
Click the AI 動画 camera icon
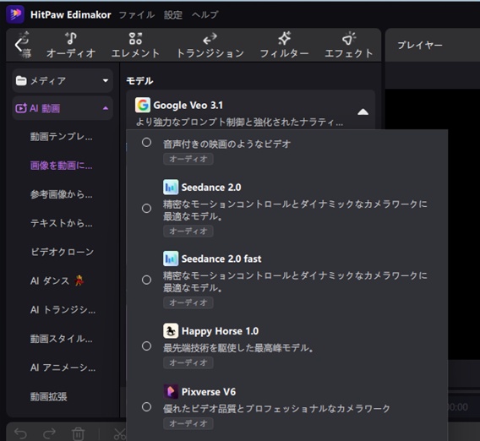(x=21, y=108)
